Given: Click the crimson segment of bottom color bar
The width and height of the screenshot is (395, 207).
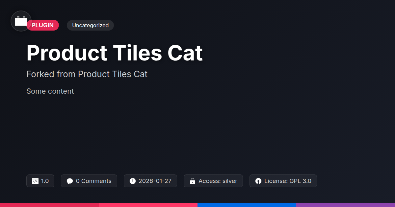Looking at the screenshot, I should (x=49, y=205).
